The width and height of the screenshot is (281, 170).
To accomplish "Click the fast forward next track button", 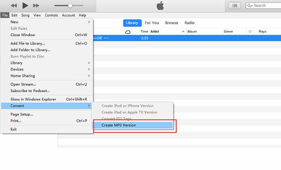I will [x=36, y=6].
